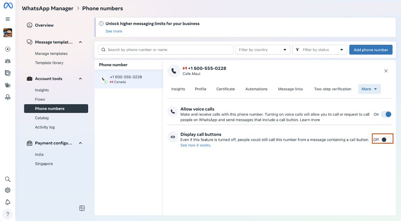Open the help question mark icon
Image resolution: width=401 pixels, height=221 pixels.
pos(8,214)
